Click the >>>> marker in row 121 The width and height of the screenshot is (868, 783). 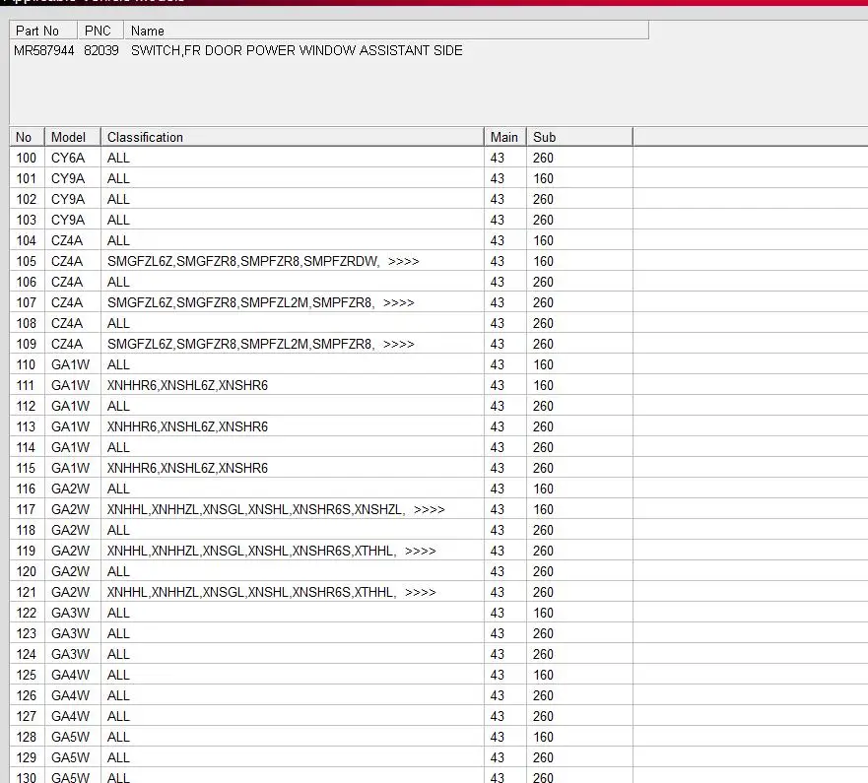tap(420, 593)
